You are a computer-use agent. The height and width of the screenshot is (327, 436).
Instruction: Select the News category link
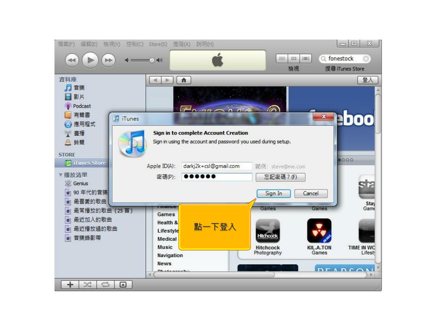coord(164,264)
